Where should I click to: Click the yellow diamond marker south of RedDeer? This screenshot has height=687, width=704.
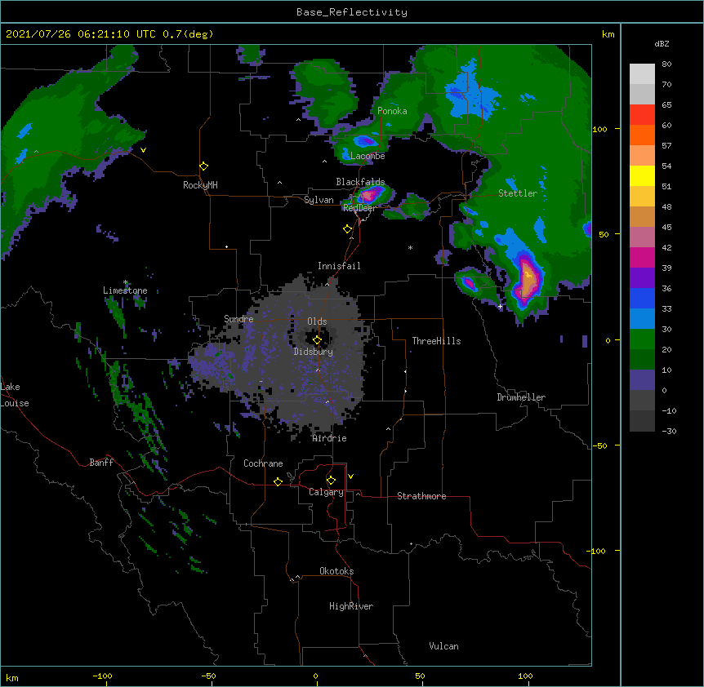pos(347,229)
